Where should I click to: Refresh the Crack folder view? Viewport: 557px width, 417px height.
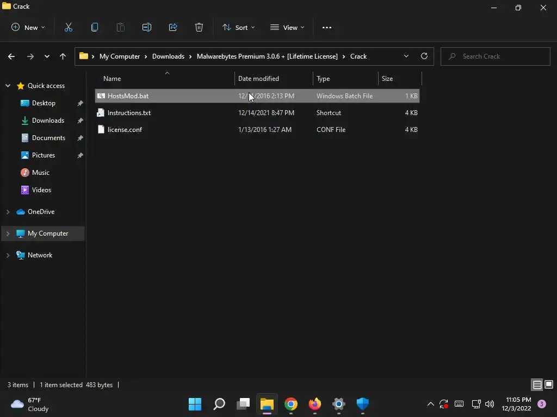coord(424,56)
